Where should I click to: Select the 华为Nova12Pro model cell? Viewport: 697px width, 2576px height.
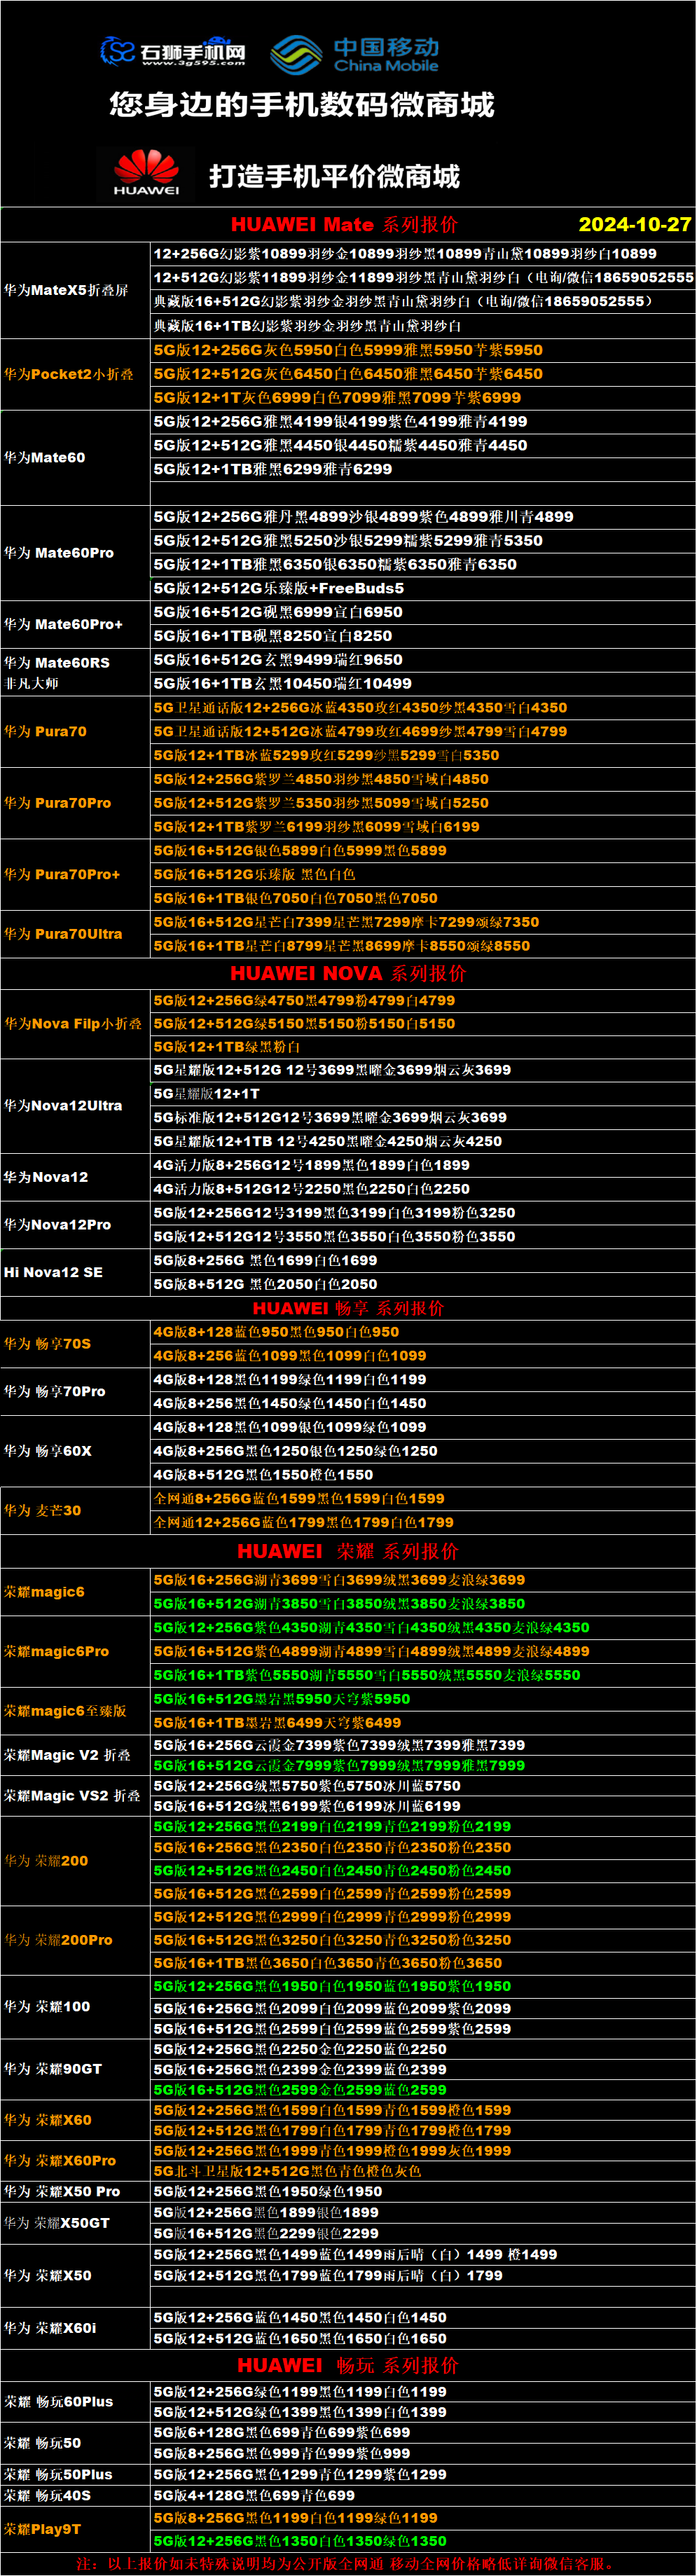pyautogui.click(x=76, y=1225)
